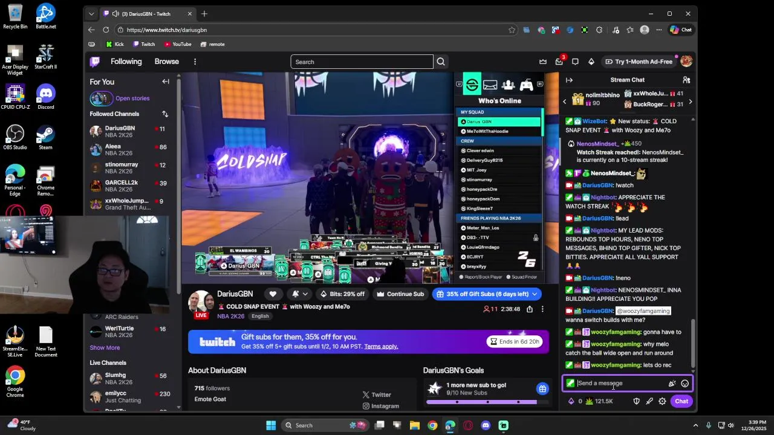
Task: Open the Whispers speech bubble icon
Action: [x=575, y=62]
